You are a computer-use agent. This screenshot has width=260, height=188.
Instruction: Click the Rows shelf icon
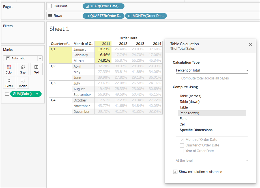click(x=50, y=16)
